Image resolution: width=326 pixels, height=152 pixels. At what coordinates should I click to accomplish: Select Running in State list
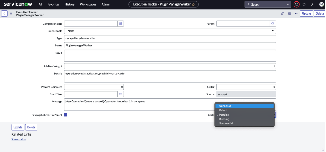point(244,119)
